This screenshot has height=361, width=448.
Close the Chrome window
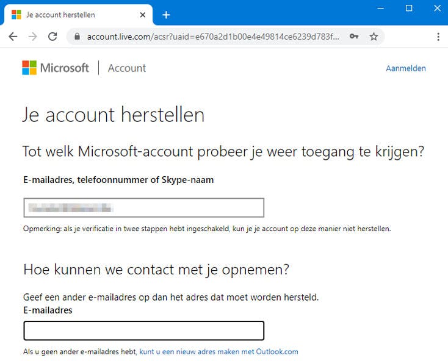click(x=436, y=8)
